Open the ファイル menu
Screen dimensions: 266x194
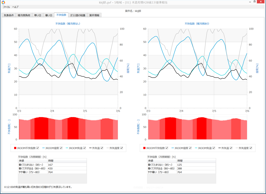pyautogui.click(x=6, y=7)
